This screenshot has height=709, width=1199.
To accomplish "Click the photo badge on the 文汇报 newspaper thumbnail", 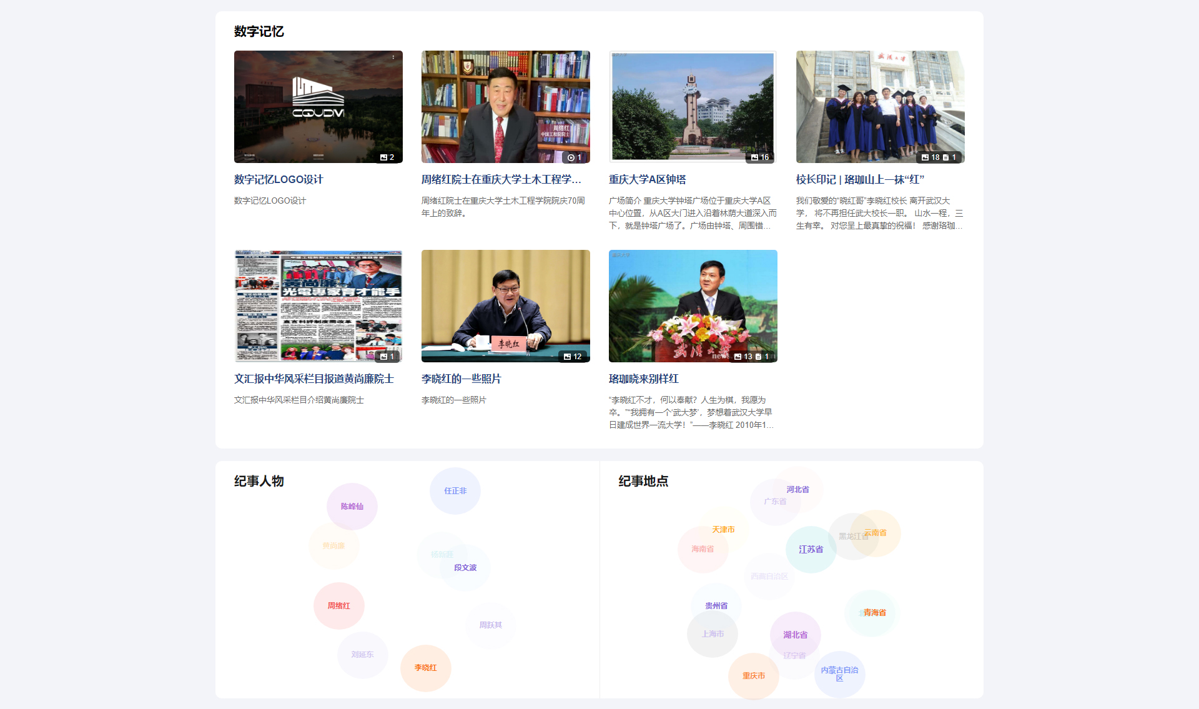I will click(387, 357).
